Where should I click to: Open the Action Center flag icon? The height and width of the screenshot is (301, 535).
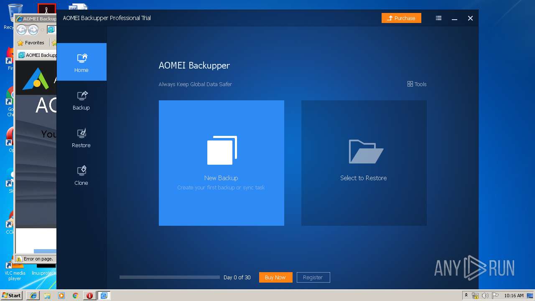pyautogui.click(x=495, y=296)
